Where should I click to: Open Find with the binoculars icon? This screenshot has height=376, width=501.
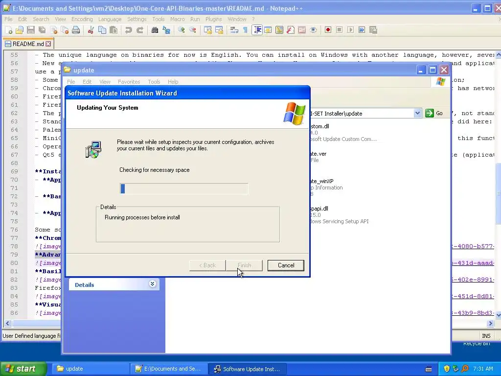click(x=155, y=30)
